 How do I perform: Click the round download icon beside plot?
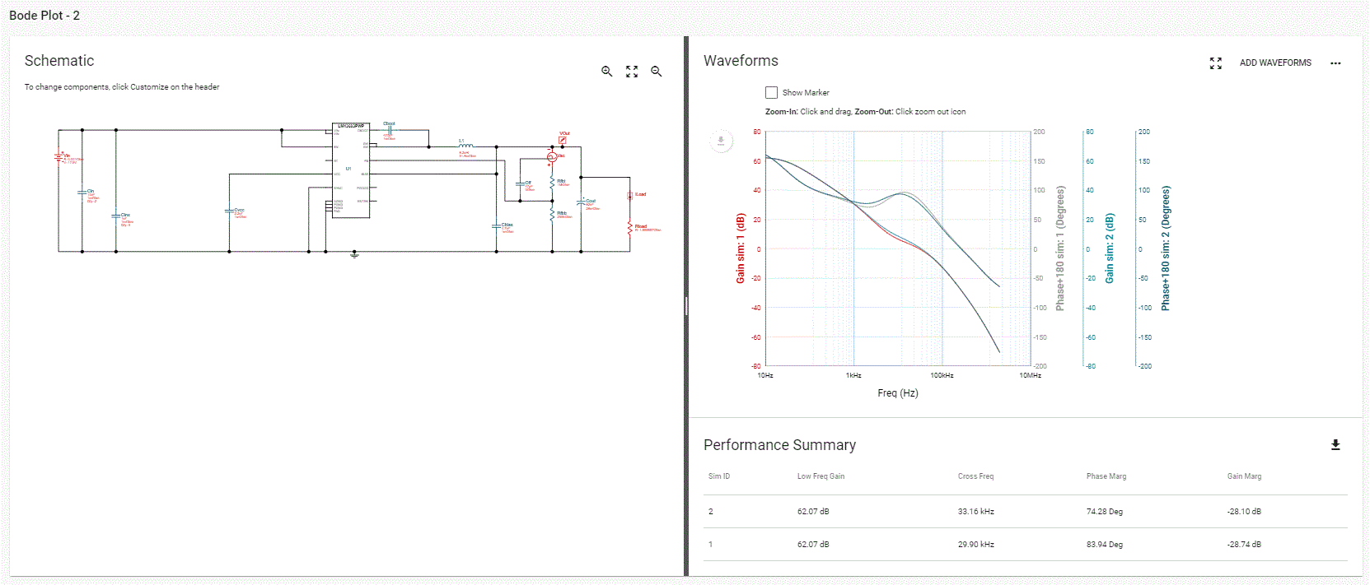(x=721, y=141)
